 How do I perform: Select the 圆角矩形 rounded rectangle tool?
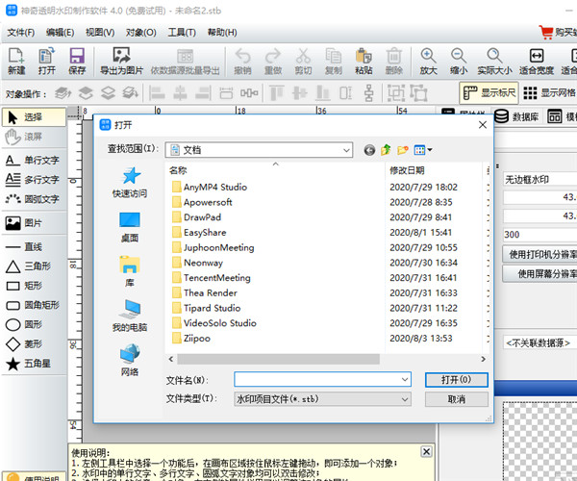click(x=34, y=305)
